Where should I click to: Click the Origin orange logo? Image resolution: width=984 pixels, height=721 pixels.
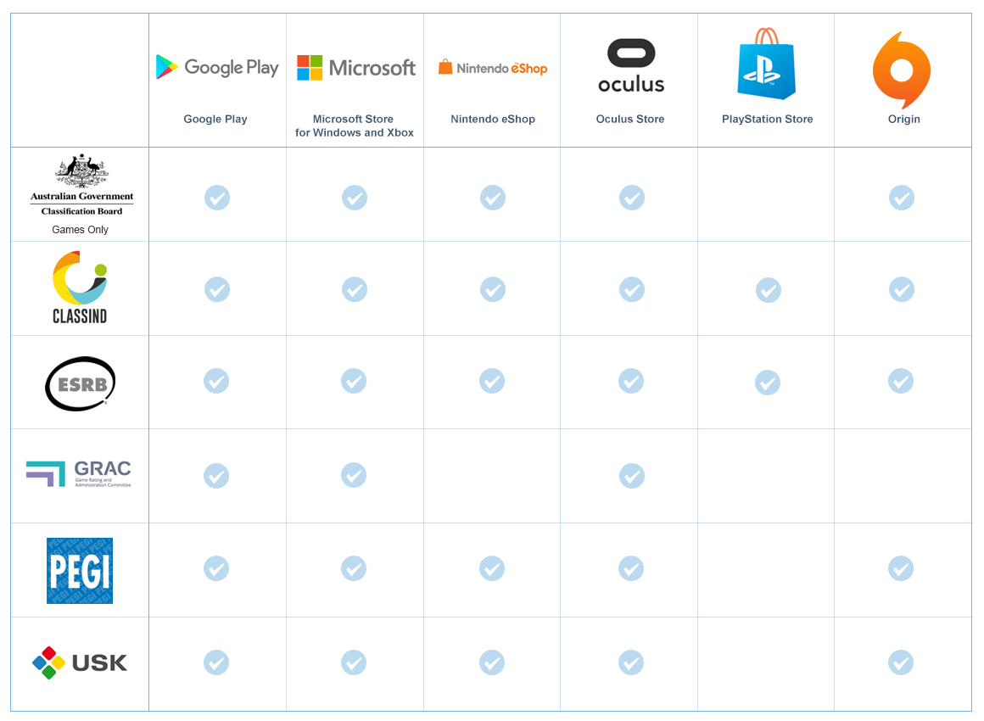point(902,70)
